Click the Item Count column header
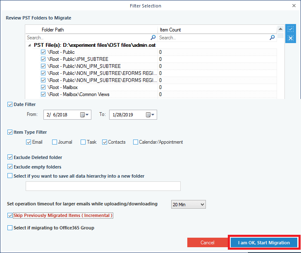 tap(170, 30)
